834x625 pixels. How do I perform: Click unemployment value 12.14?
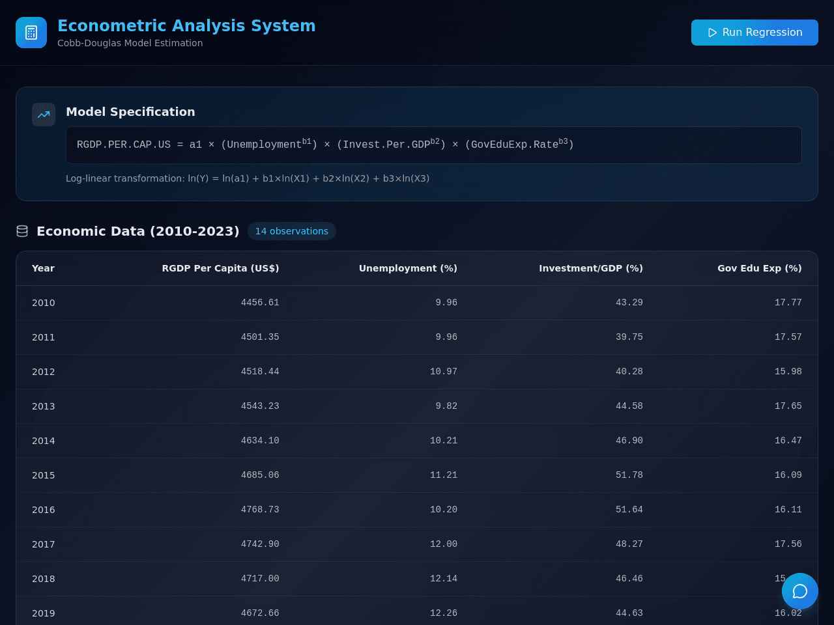tap(444, 579)
